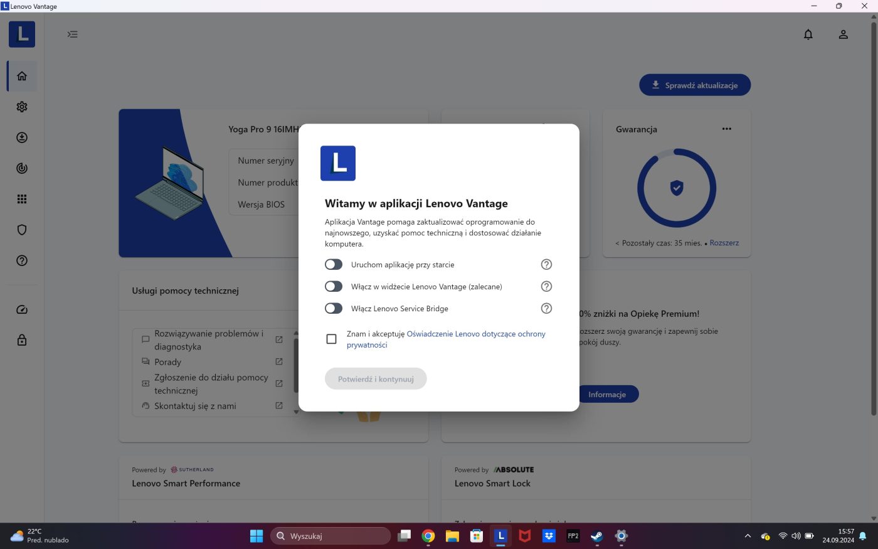The image size is (878, 549).
Task: Show help for Włącz w widżecie Lenovo Vantage
Action: (x=546, y=287)
